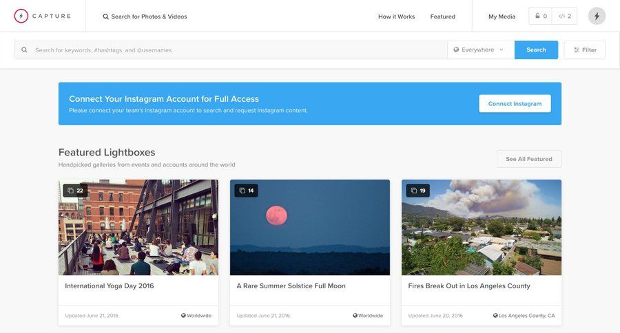This screenshot has width=620, height=333.
Task: Click the 19 photo count badge on Fires lightbox
Action: (417, 191)
